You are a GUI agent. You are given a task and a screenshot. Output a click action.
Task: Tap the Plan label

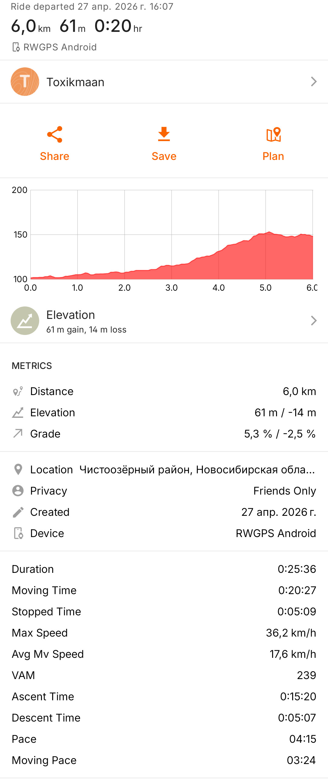point(273,156)
